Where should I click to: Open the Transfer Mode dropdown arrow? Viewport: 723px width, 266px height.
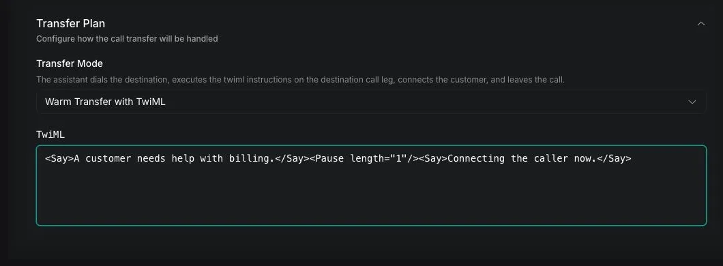point(692,102)
